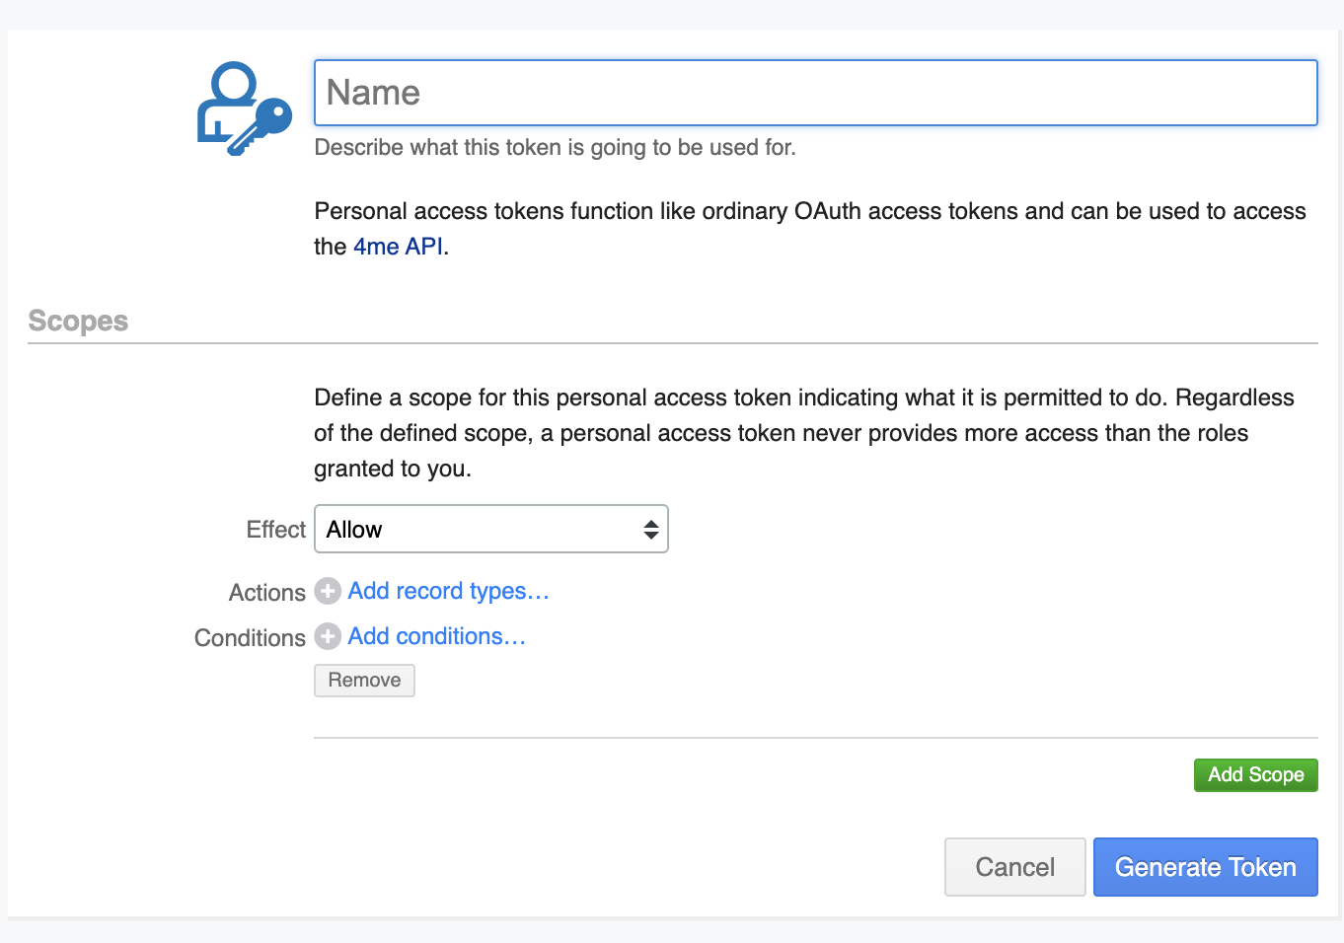Select the Add record types… link
The width and height of the screenshot is (1344, 943).
pos(448,591)
